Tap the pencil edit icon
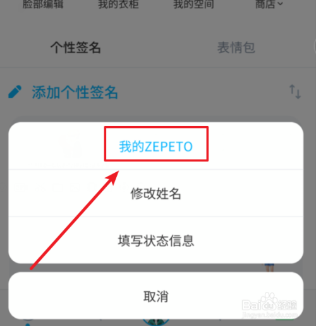Image resolution: width=316 pixels, height=326 pixels. (x=15, y=92)
